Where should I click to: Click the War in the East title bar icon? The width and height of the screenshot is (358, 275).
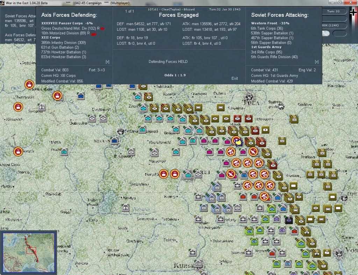tap(2, 3)
